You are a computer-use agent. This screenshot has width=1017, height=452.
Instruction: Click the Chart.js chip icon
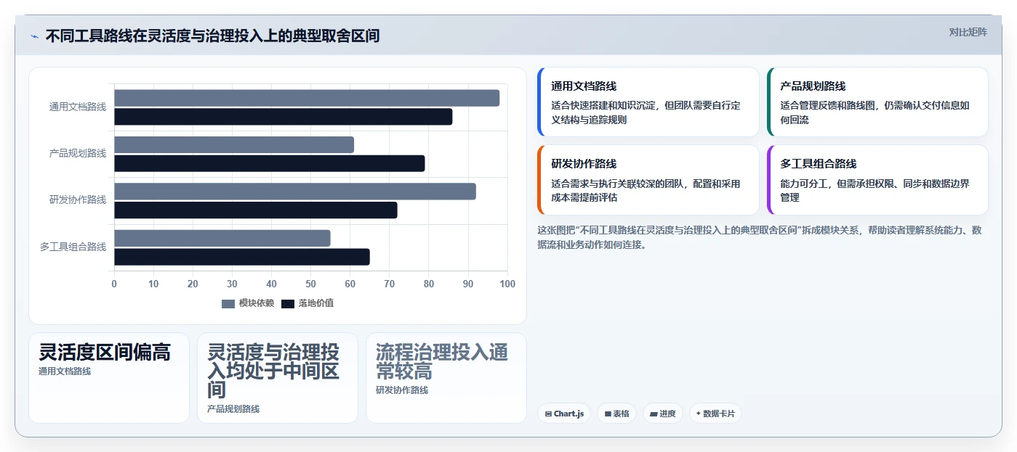(548, 414)
